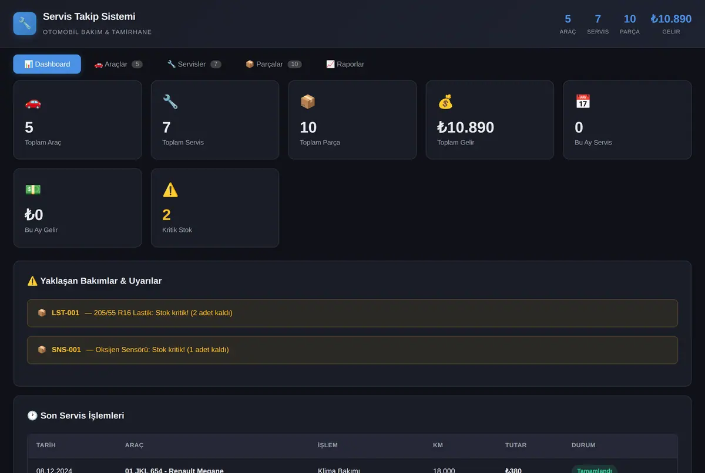The image size is (705, 473).
Task: Click the Kritik Stok value 2
Action: [x=166, y=215]
